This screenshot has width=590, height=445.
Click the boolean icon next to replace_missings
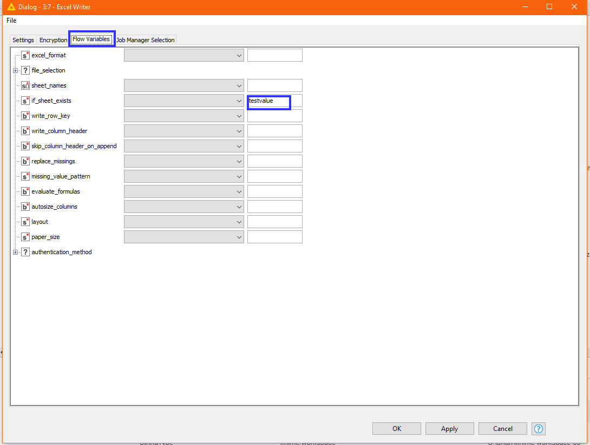coord(25,161)
